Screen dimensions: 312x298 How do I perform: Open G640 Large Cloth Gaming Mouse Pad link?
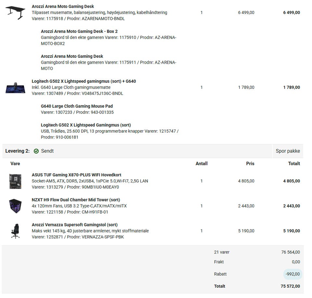point(77,106)
